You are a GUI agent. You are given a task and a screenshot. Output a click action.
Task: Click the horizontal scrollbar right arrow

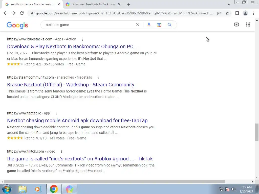pos(253,182)
